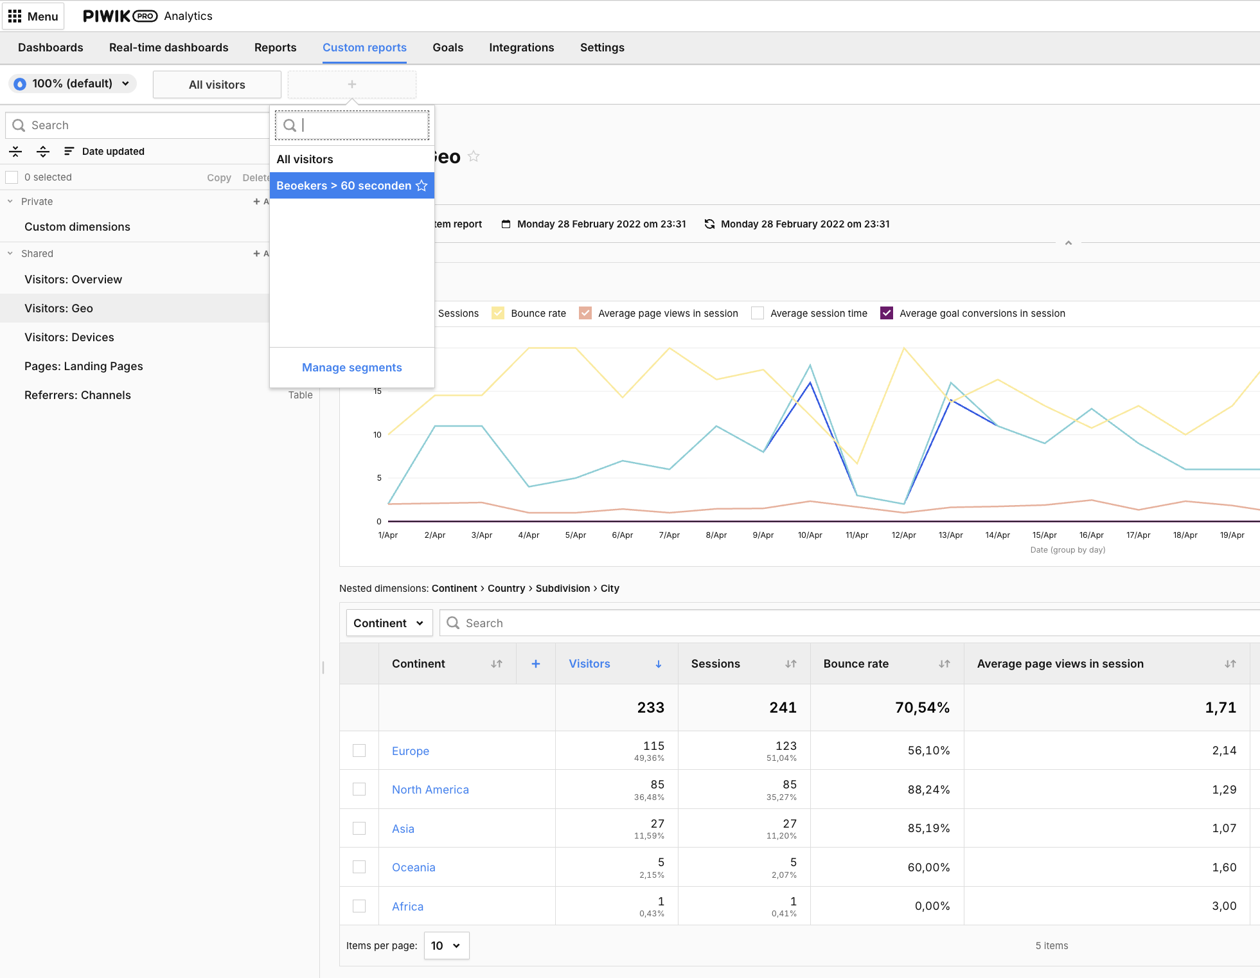The height and width of the screenshot is (978, 1260).
Task: Open the Oceania continent link
Action: 414,867
